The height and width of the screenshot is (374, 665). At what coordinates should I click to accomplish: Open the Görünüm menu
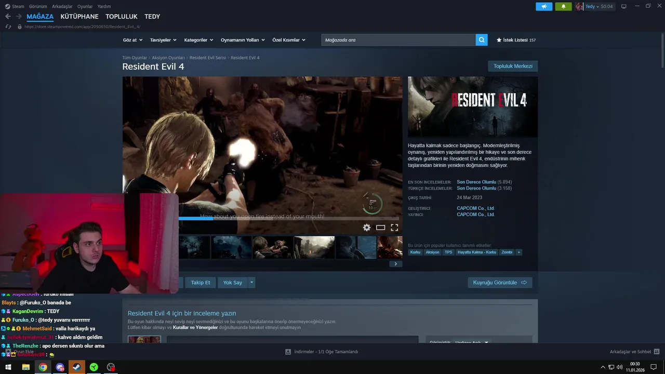38,6
